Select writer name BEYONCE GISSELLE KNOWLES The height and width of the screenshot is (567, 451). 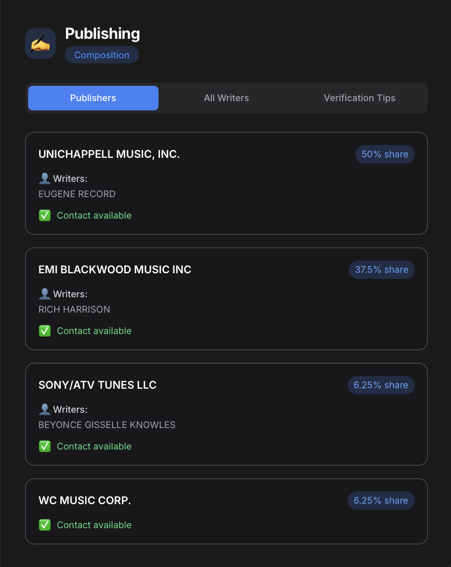(x=107, y=424)
